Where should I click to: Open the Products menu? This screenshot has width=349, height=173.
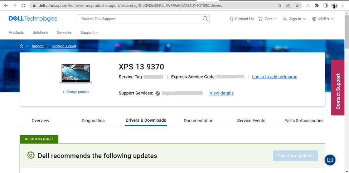point(16,32)
